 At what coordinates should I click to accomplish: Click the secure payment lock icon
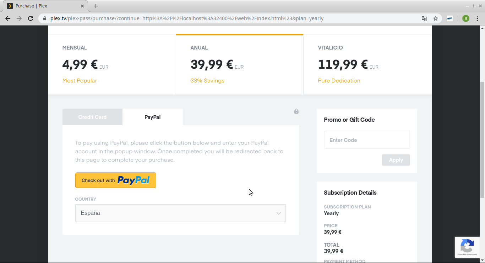296,111
